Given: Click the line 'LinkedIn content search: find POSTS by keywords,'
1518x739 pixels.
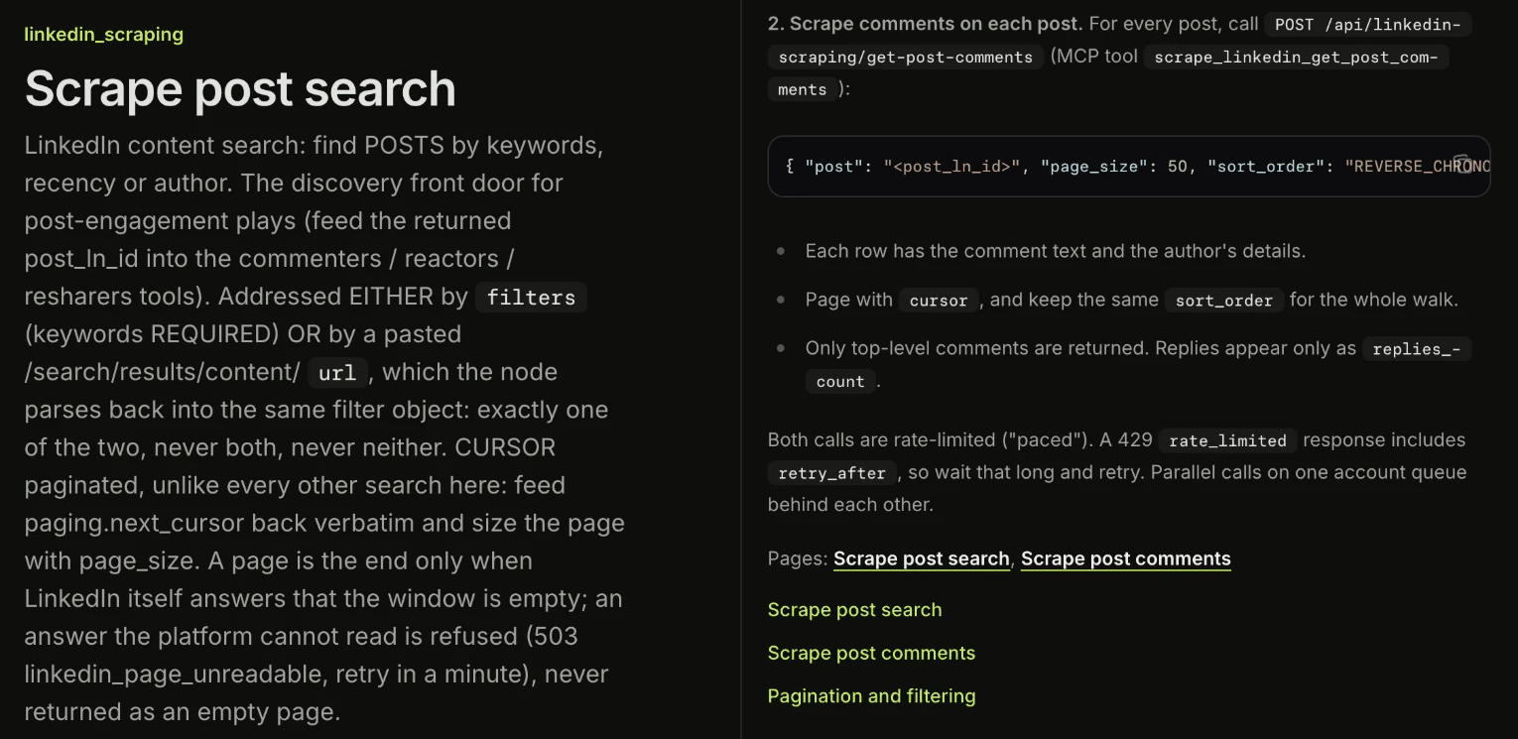Looking at the screenshot, I should tap(314, 146).
